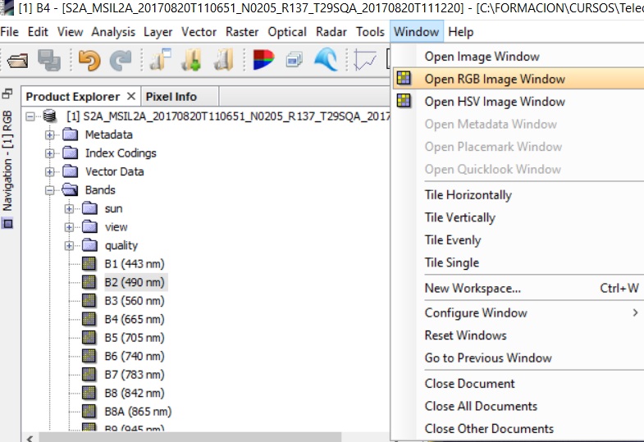
Task: Click the import product icon with green arrow
Action: coord(192,60)
